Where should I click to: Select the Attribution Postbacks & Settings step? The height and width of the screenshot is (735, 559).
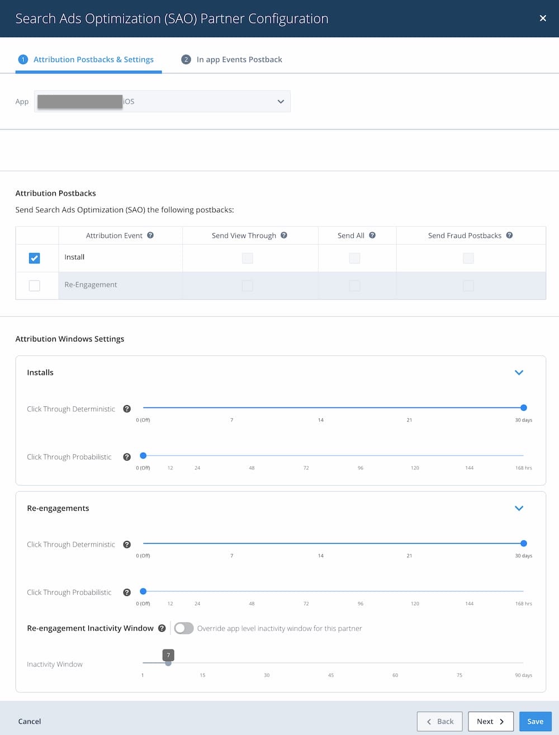pos(93,59)
